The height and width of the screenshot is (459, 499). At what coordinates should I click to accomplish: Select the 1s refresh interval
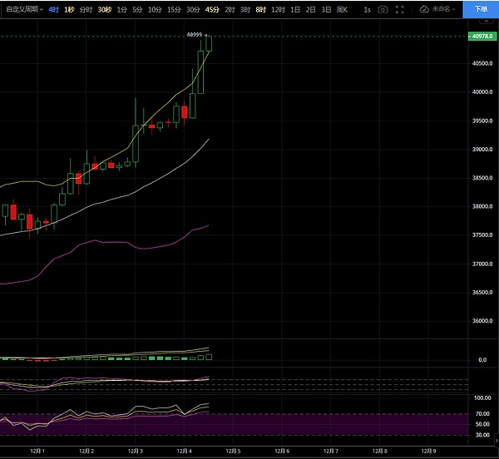click(x=367, y=9)
